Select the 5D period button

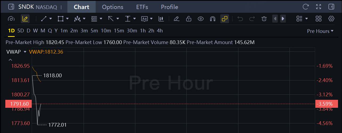(21, 31)
